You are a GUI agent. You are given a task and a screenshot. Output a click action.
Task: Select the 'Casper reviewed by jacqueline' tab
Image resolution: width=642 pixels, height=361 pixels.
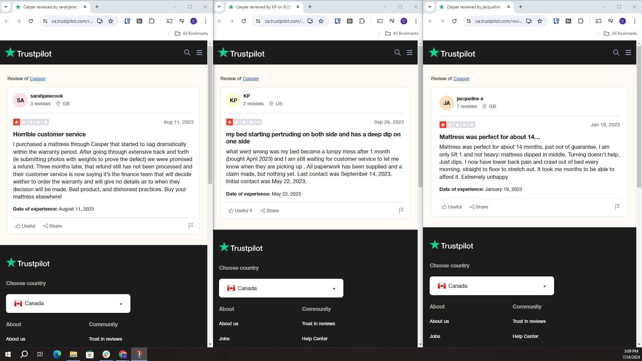click(474, 7)
